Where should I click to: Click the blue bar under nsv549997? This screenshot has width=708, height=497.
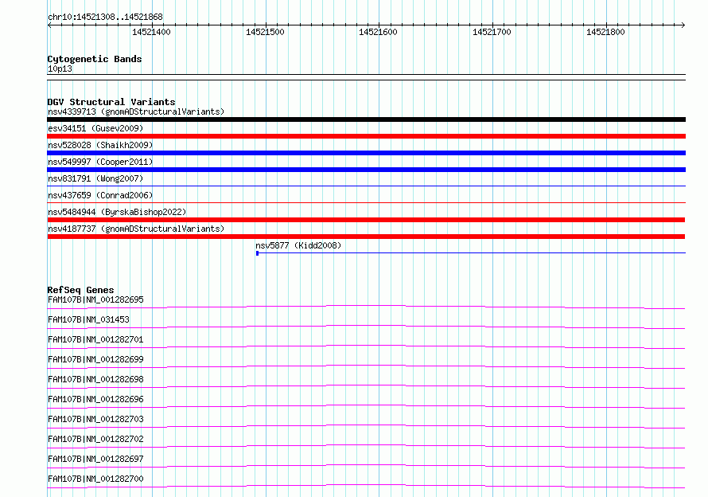coord(366,170)
